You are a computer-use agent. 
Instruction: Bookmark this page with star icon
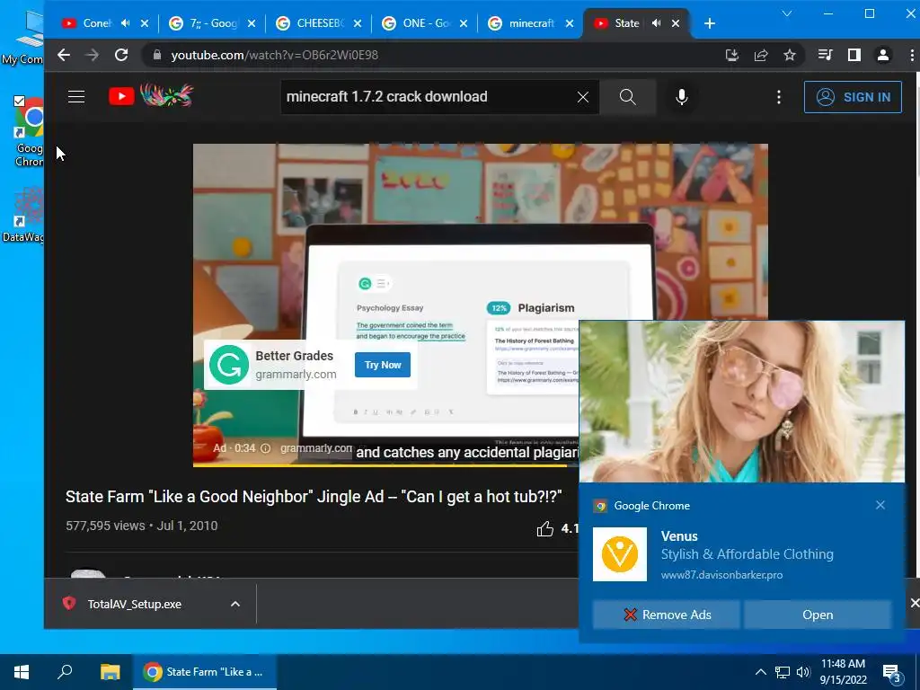pyautogui.click(x=790, y=55)
